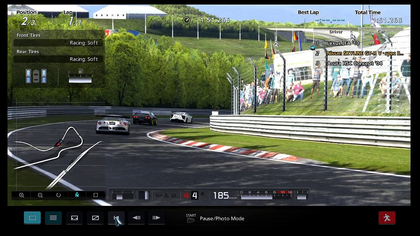Click the Total Time 1:51.268 value
420x236 pixels.
click(x=387, y=20)
